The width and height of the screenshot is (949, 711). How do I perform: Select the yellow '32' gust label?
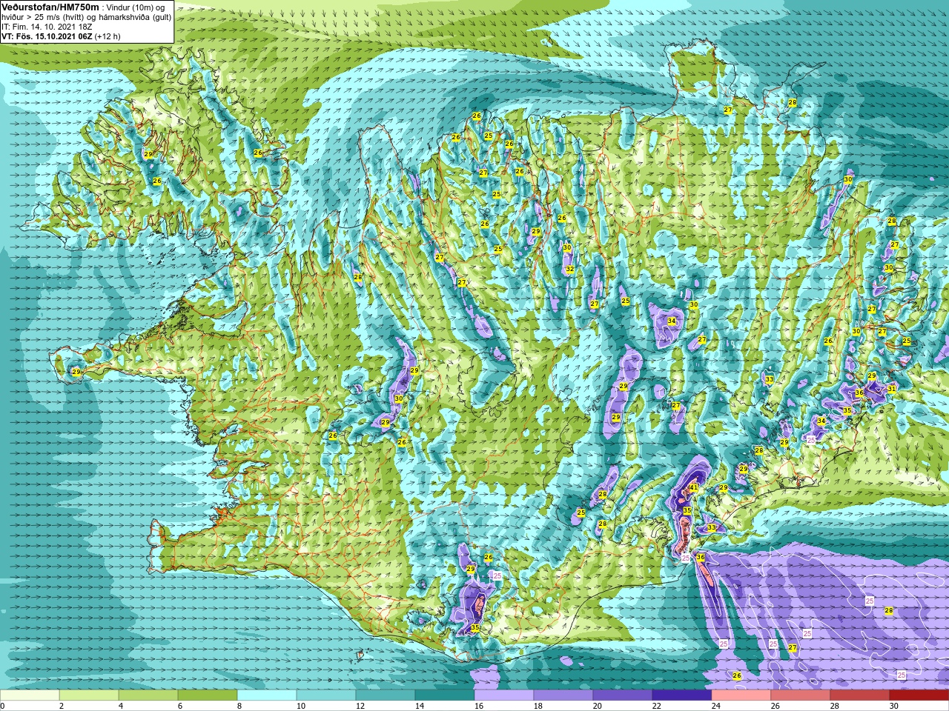point(569,269)
